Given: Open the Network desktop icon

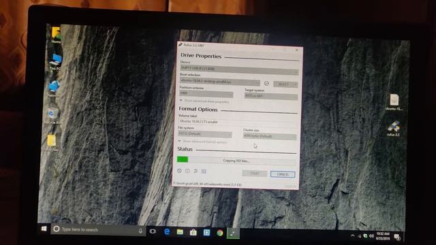Looking at the screenshot, I should [x=54, y=88].
